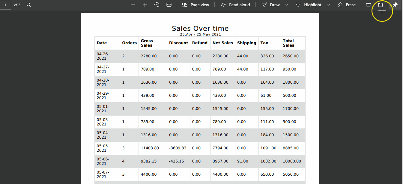This screenshot has height=184, width=403.
Task: Expand the Draw options dropdown arrow
Action: [287, 5]
